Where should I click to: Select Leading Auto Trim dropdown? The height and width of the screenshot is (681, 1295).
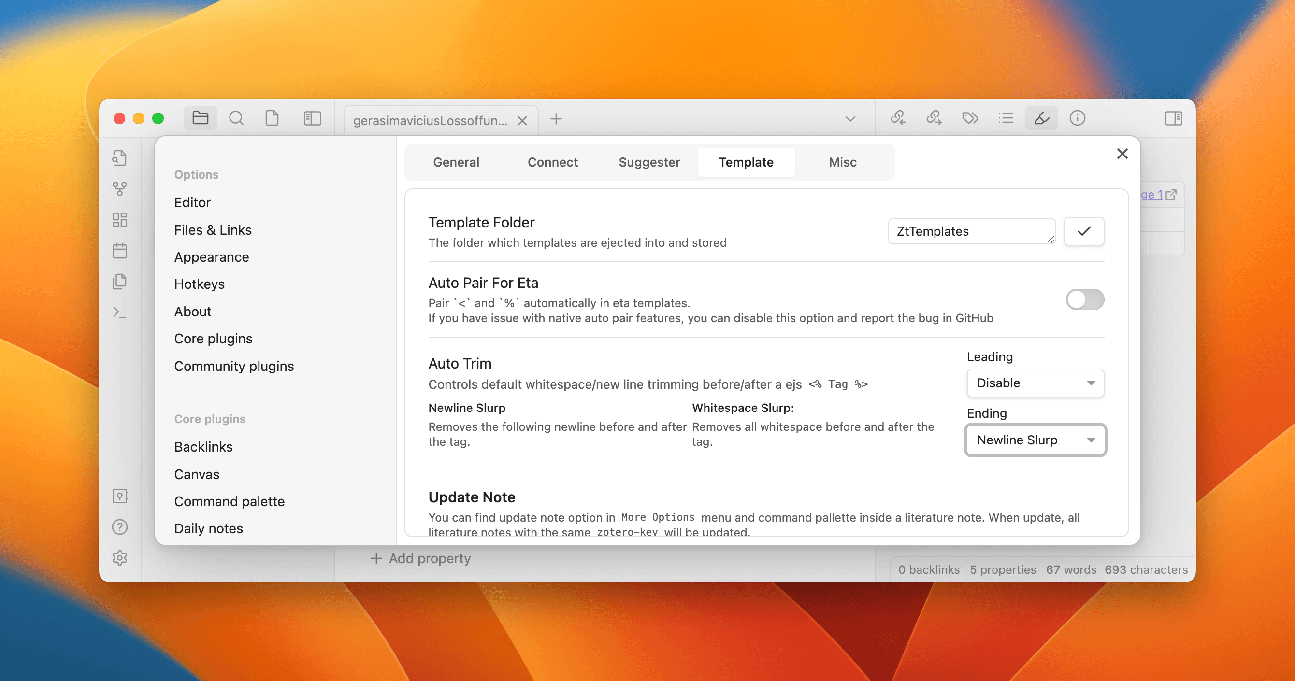tap(1035, 383)
